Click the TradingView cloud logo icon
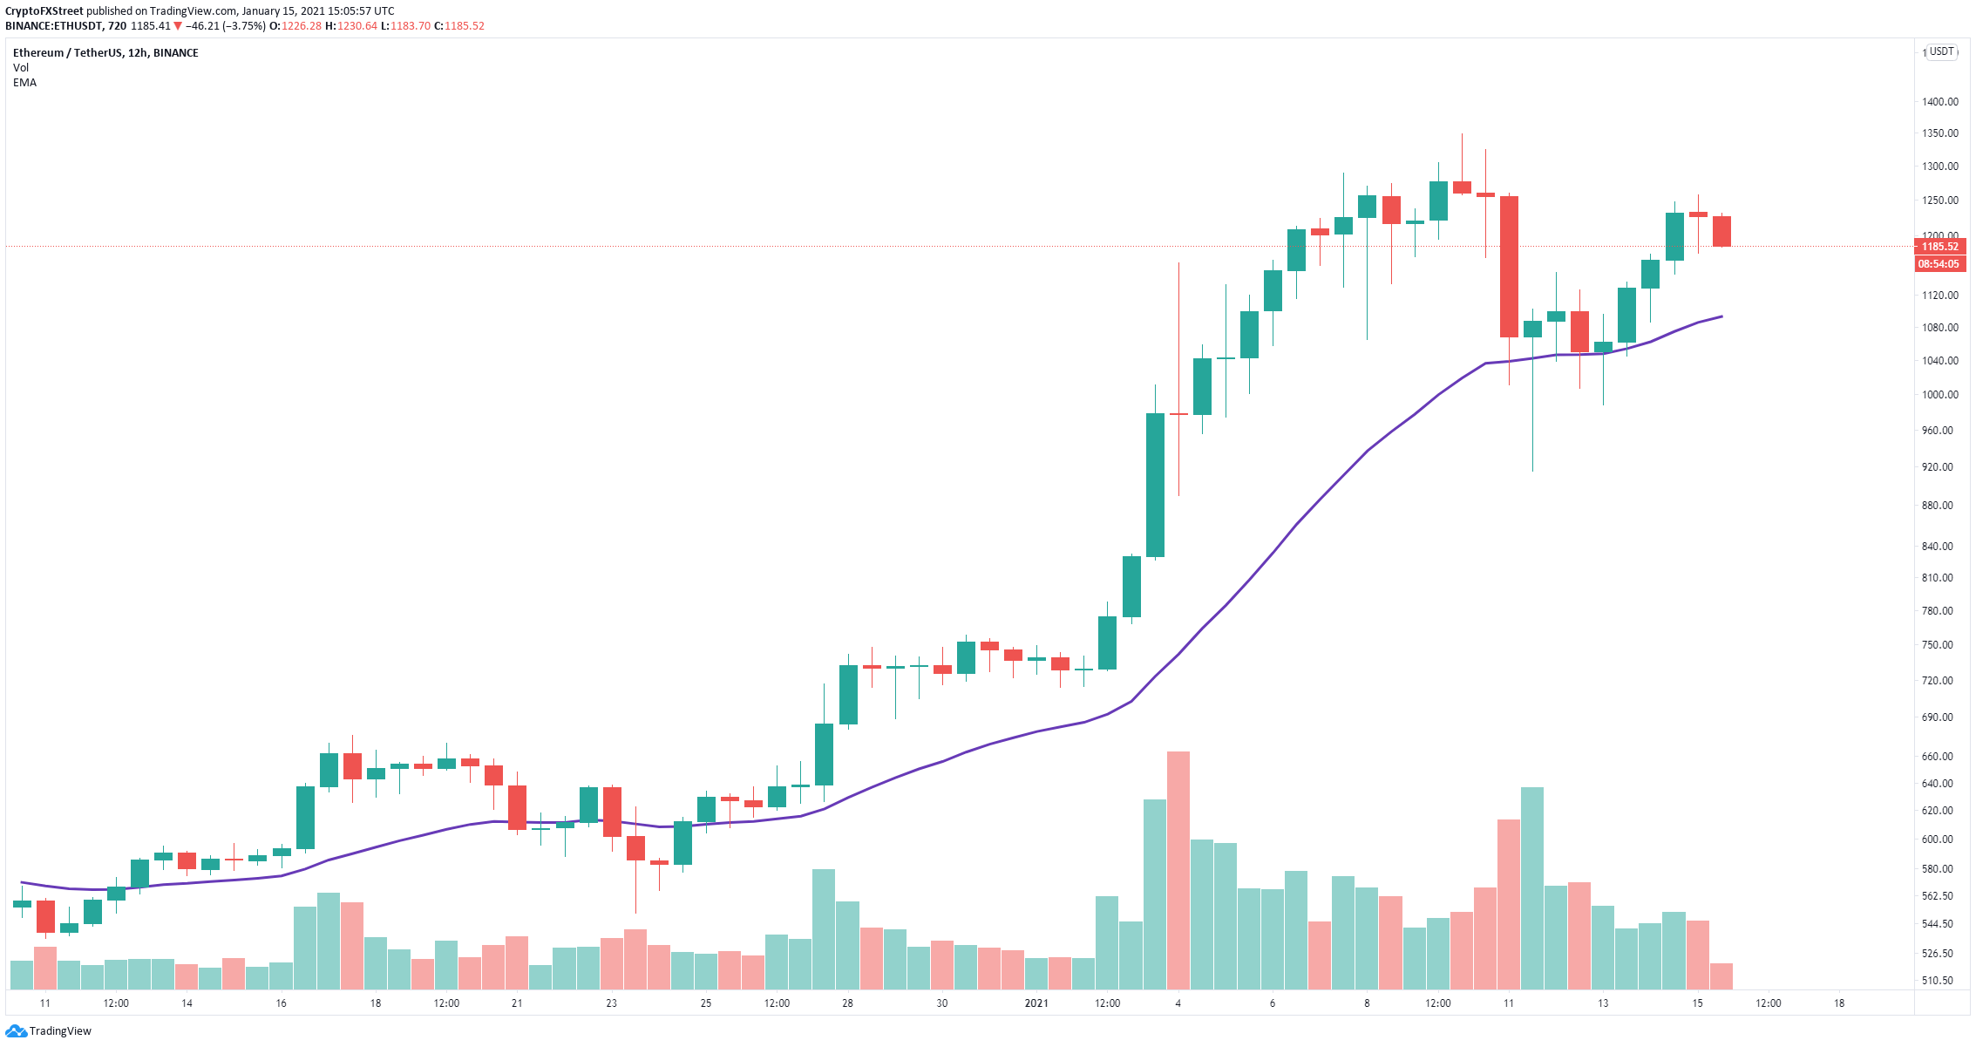The height and width of the screenshot is (1047, 1976). (x=17, y=1031)
